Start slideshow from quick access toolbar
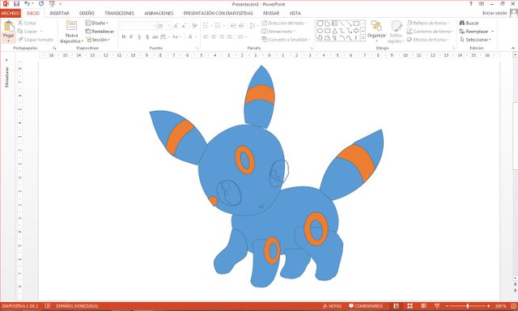 pos(52,4)
